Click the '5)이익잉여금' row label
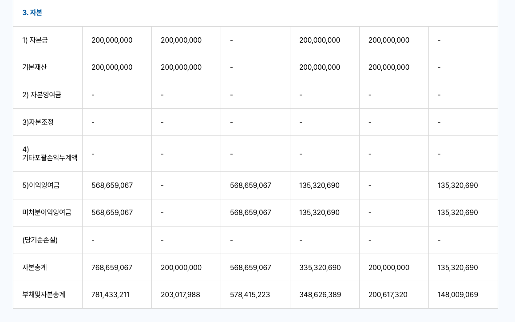The image size is (515, 322). point(41,186)
